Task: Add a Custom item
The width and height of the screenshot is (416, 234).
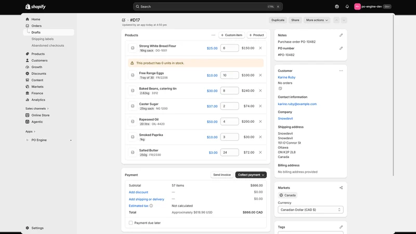Action: (x=231, y=35)
